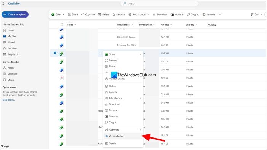Click the Create or upload button

[15, 14]
